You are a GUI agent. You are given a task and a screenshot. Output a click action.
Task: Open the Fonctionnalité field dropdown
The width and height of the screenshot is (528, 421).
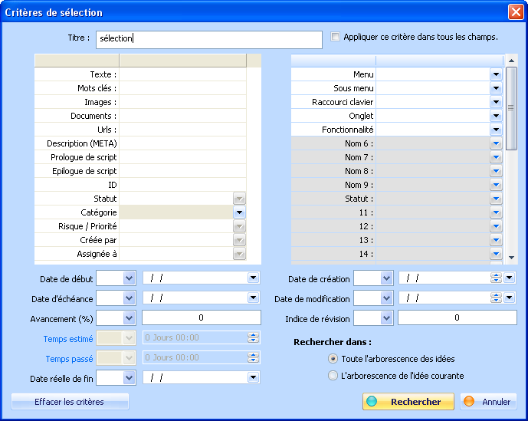click(x=496, y=130)
